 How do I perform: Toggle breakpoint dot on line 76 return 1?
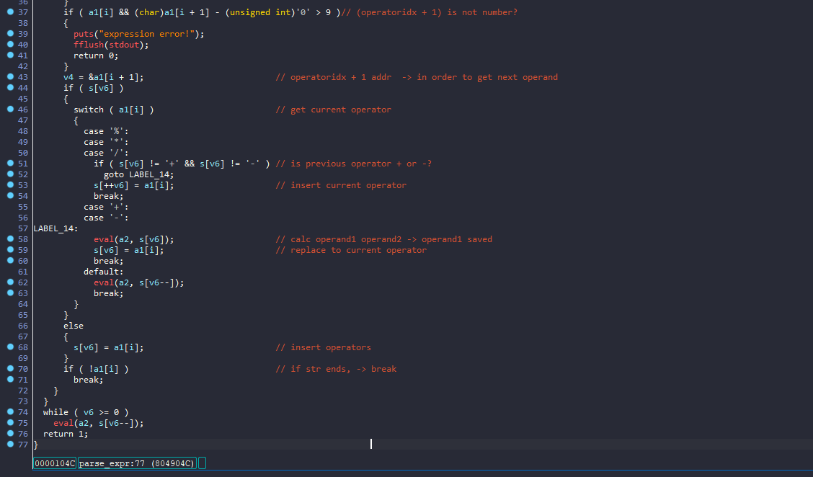tap(10, 434)
